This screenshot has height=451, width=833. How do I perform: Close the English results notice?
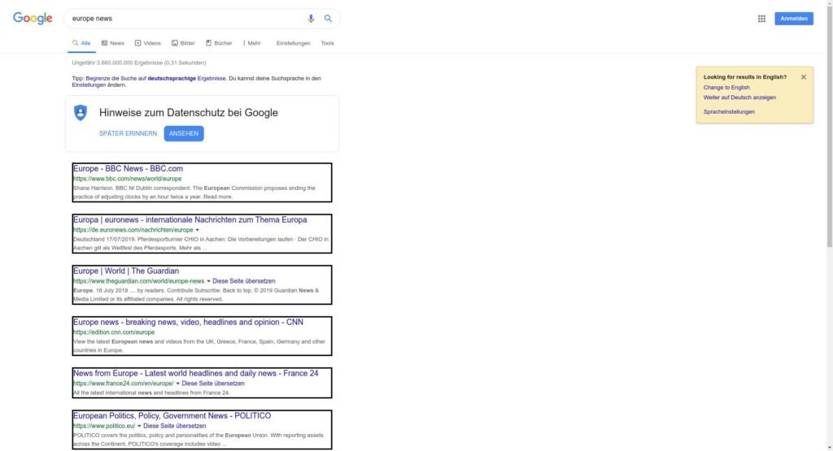(x=803, y=77)
